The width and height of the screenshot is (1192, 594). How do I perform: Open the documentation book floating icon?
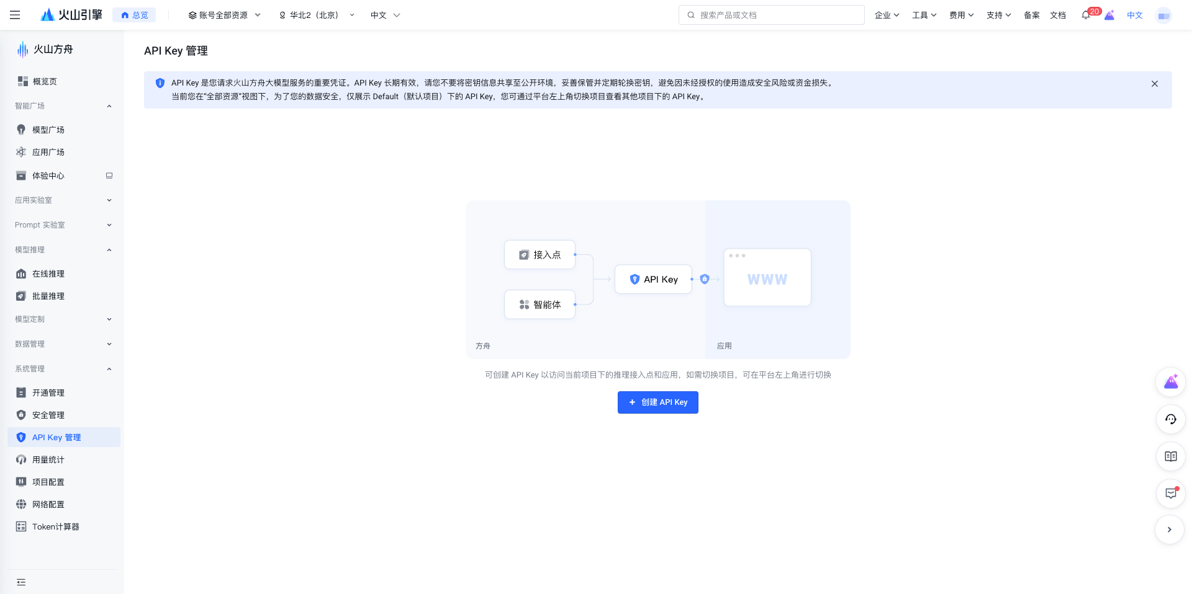coord(1170,456)
